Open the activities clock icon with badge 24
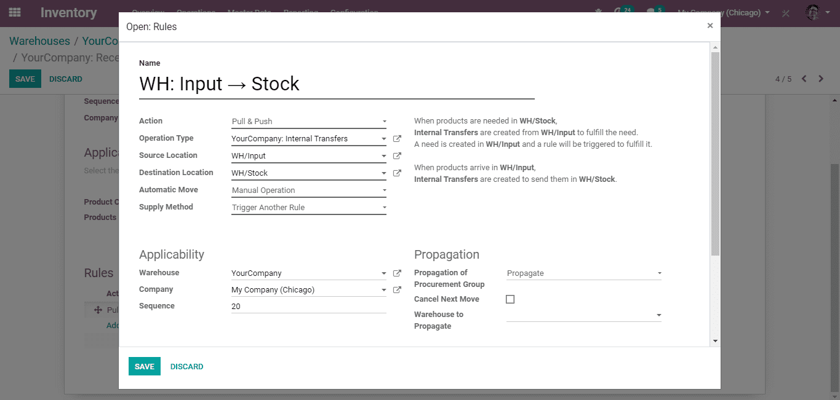Image resolution: width=840 pixels, height=400 pixels. [623, 12]
